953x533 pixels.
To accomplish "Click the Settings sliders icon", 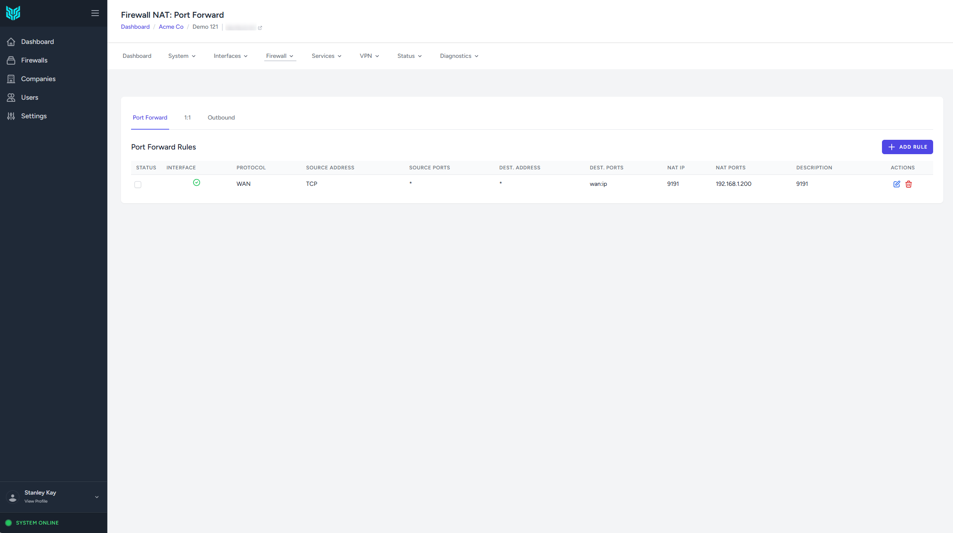I will click(11, 116).
